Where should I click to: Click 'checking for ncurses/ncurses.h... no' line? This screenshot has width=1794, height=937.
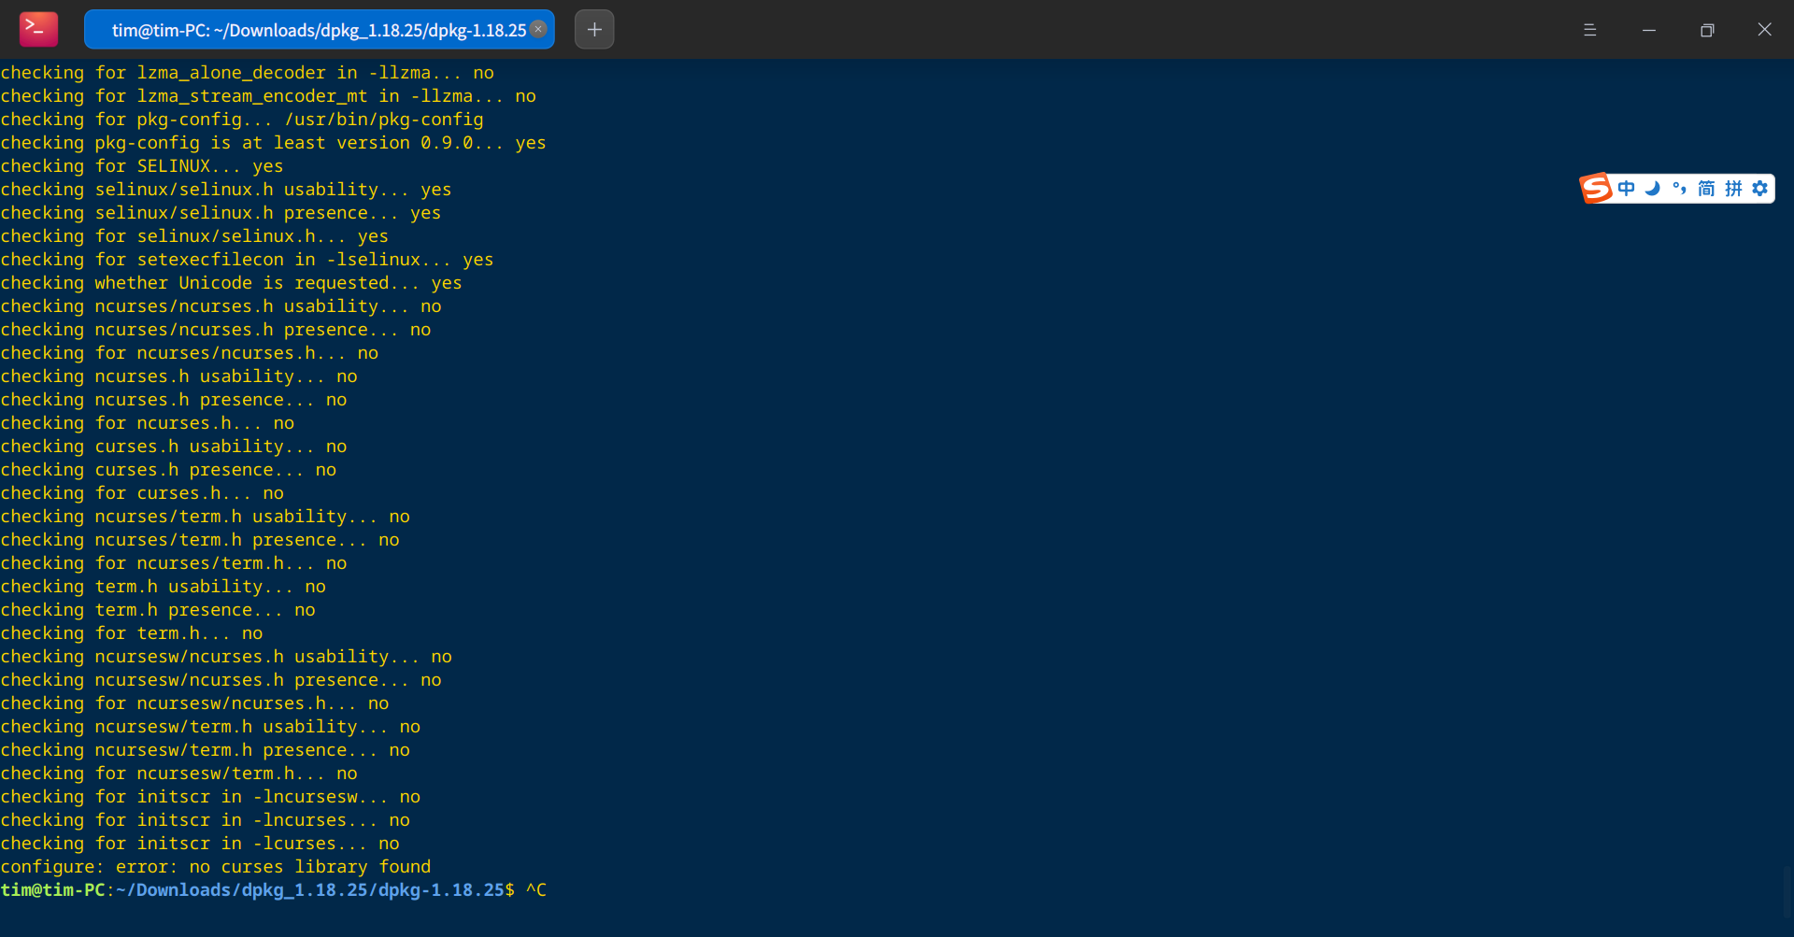click(190, 353)
